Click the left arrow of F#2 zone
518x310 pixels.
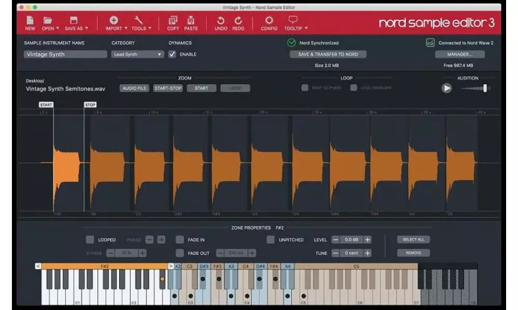pos(38,266)
